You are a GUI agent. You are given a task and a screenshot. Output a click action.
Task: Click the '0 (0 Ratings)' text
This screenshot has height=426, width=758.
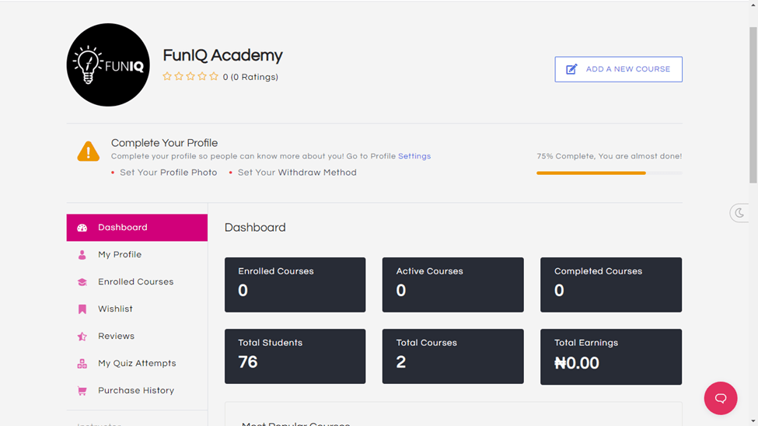(250, 77)
